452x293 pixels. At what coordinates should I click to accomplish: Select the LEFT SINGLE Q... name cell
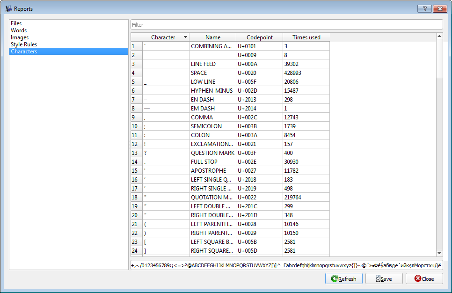[213, 180]
